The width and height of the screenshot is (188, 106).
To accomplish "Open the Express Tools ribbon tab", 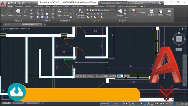I will point(99,6).
